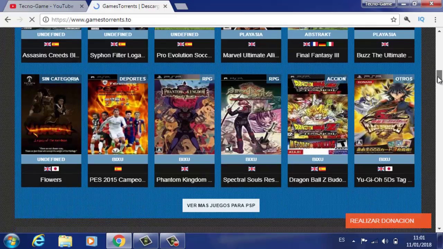View site info icon beside URL
Screen dimensions: 443x249
pyautogui.click(x=46, y=20)
